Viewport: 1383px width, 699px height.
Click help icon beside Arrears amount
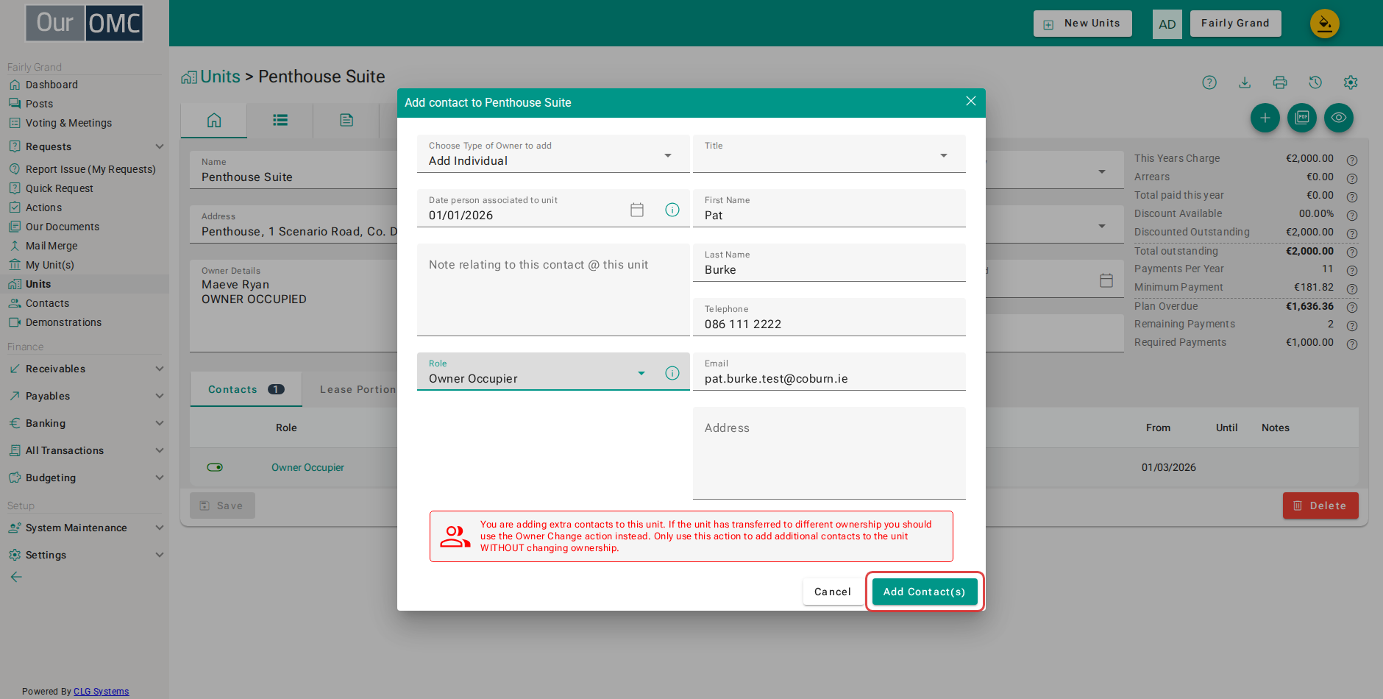coord(1352,178)
